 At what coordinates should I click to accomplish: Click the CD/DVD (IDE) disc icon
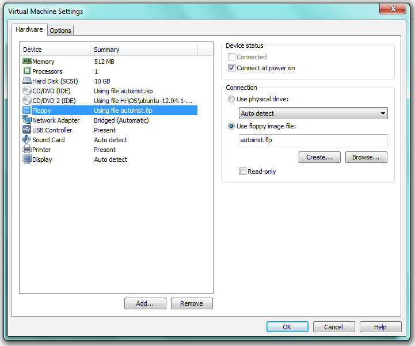(26, 91)
